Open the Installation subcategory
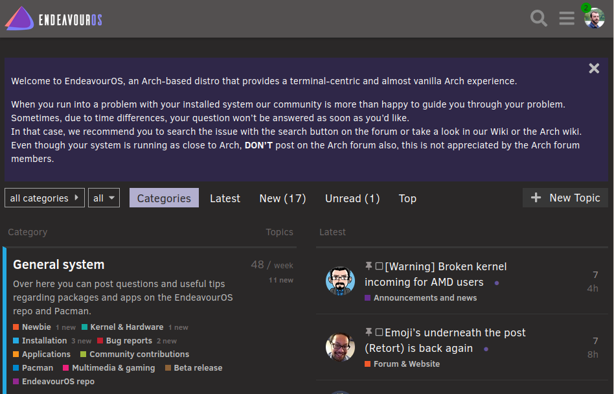The height and width of the screenshot is (394, 614). [40, 341]
